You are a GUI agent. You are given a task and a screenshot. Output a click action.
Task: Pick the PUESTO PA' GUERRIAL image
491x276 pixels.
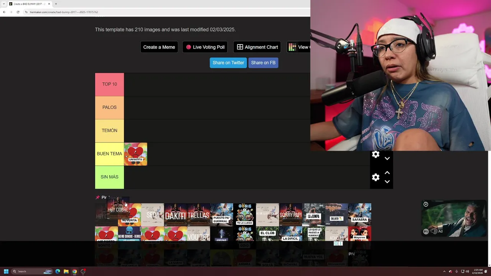222,215
